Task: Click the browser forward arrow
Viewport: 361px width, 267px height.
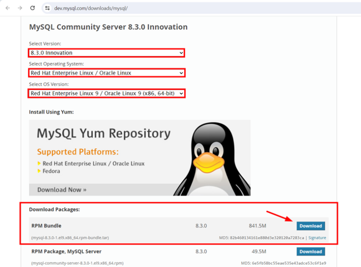Action: (20, 8)
